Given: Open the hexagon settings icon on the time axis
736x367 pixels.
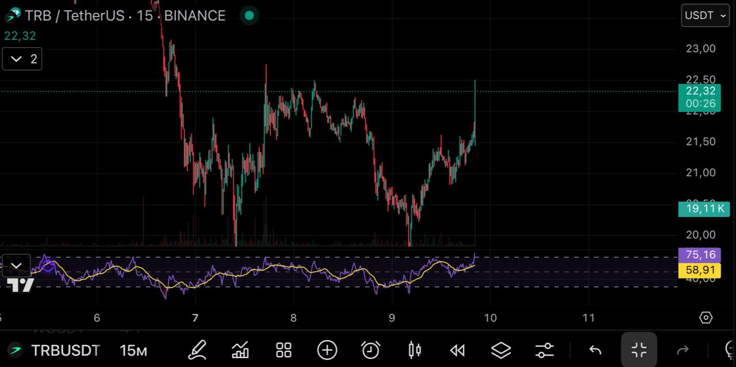Looking at the screenshot, I should (x=706, y=318).
